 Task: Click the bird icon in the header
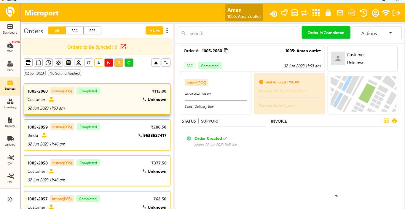pyautogui.click(x=284, y=13)
